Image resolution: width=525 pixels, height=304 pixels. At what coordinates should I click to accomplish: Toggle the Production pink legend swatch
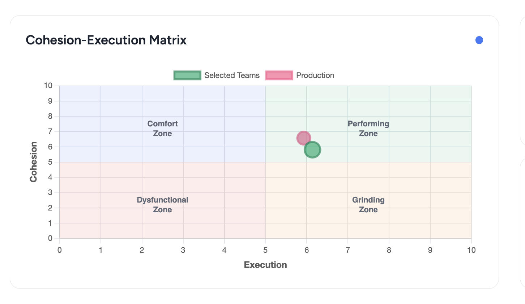click(279, 75)
